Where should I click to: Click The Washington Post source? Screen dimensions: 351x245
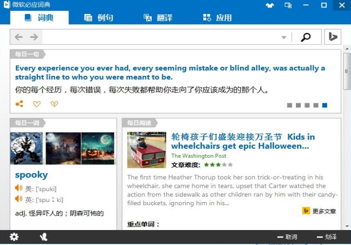[x=199, y=156]
